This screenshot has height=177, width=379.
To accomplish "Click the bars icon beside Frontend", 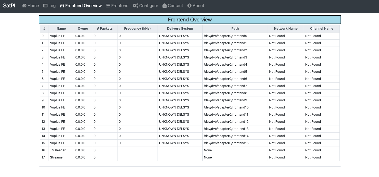I will [x=108, y=6].
